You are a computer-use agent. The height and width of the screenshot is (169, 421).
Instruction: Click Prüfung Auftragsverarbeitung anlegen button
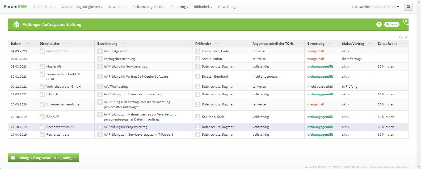coord(43,158)
